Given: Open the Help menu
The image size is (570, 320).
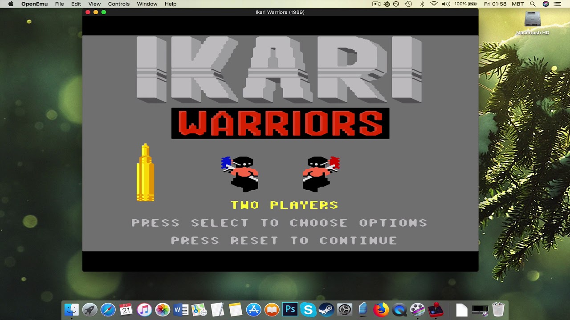Looking at the screenshot, I should (171, 4).
